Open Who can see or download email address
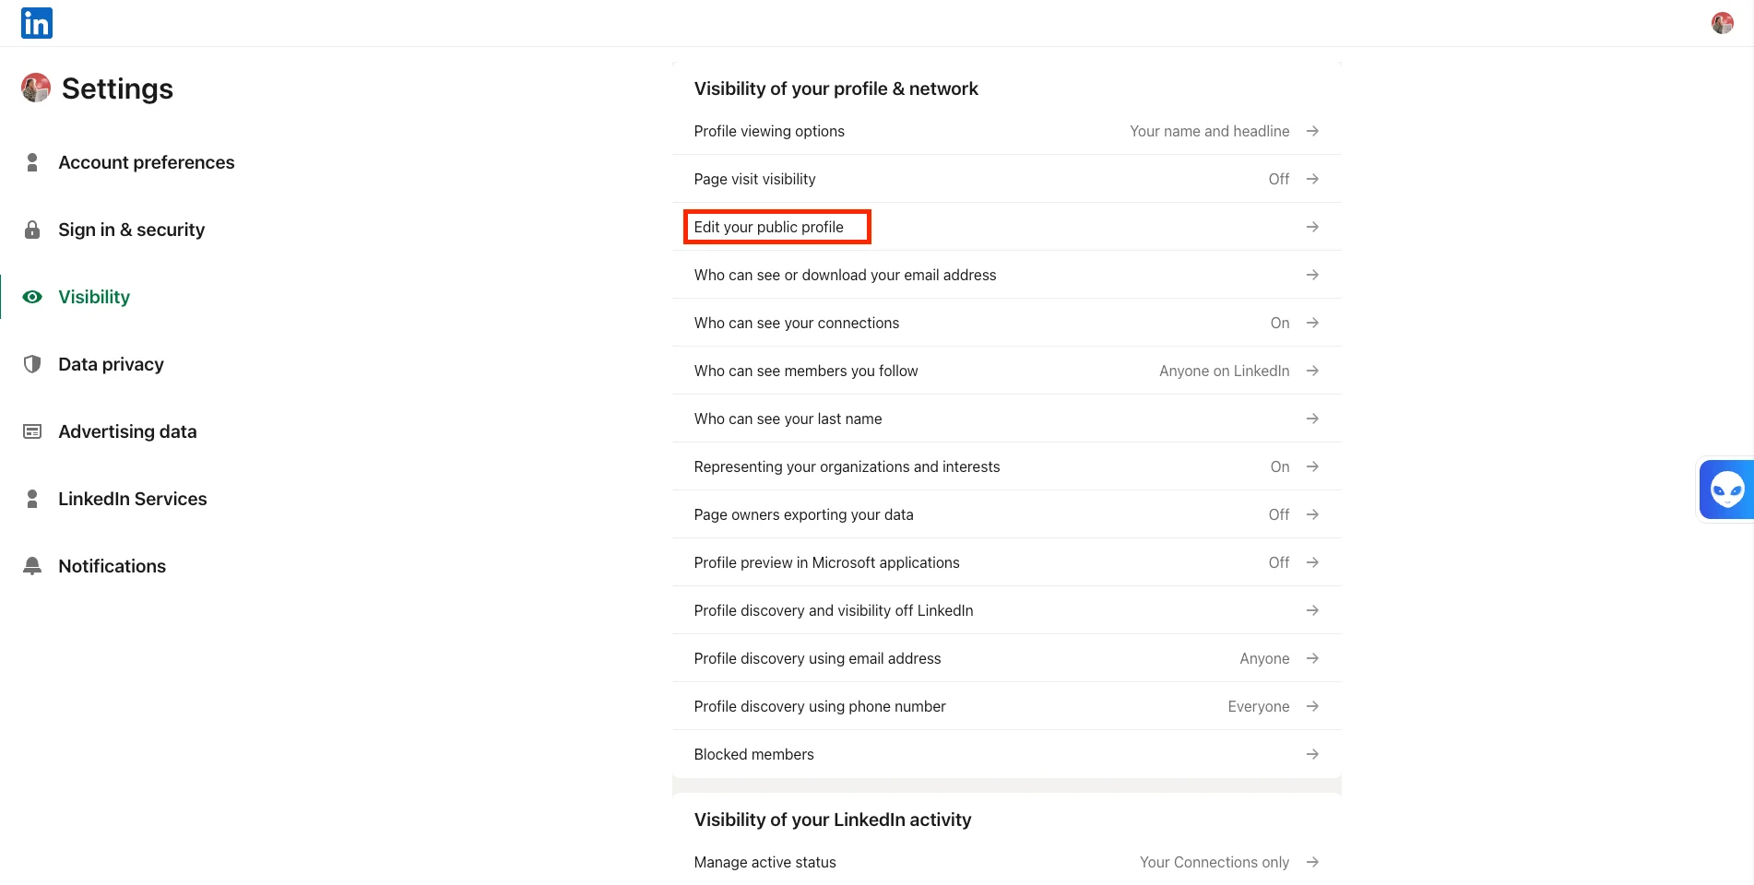Viewport: 1754px width, 885px height. point(1006,275)
